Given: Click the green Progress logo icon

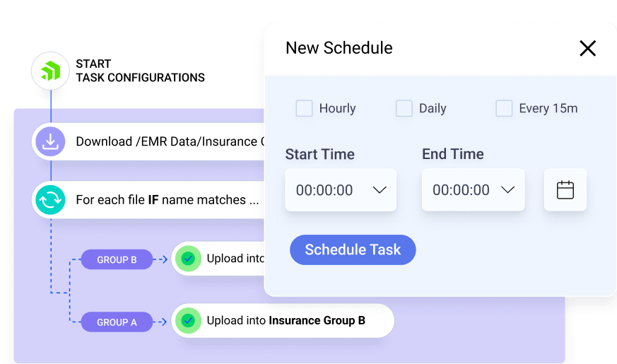Looking at the screenshot, I should point(50,71).
